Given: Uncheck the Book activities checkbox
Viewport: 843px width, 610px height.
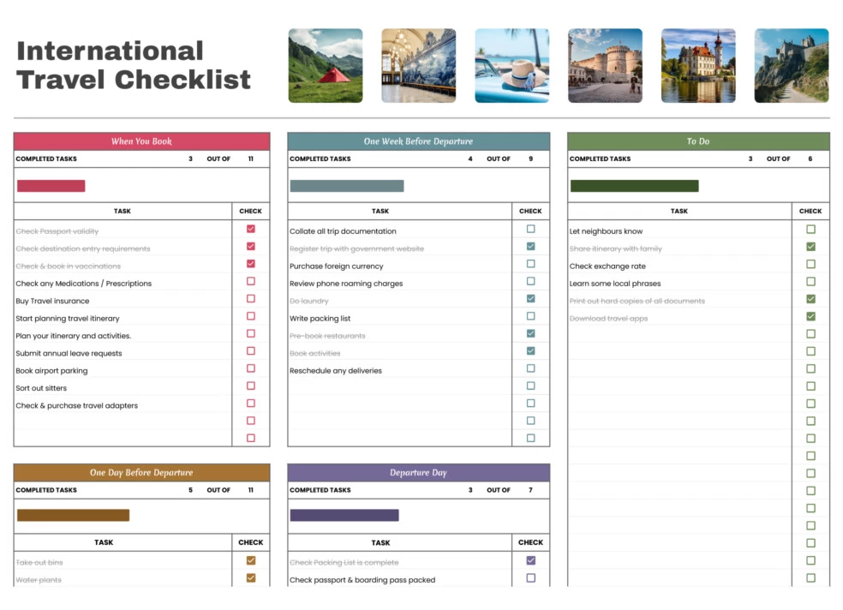Looking at the screenshot, I should [530, 351].
